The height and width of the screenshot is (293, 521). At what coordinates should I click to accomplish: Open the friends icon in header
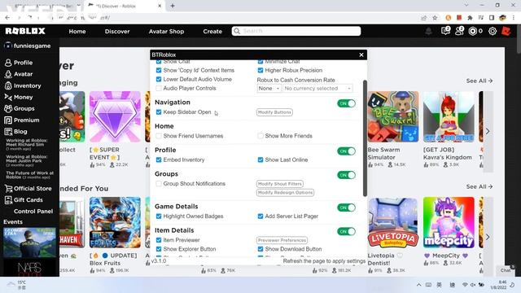tap(459, 31)
